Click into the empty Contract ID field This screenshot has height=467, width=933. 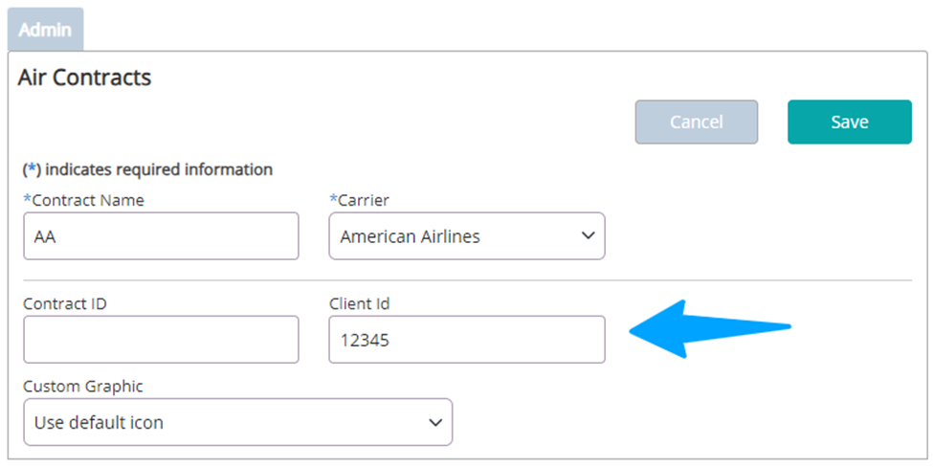tap(162, 339)
